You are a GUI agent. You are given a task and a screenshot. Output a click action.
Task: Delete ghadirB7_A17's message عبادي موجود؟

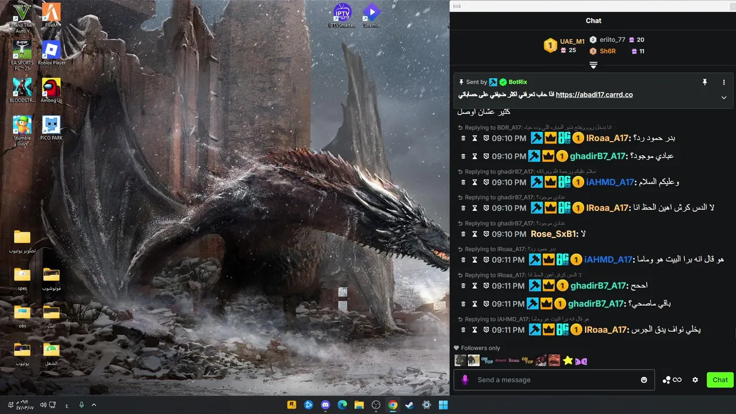pyautogui.click(x=464, y=156)
